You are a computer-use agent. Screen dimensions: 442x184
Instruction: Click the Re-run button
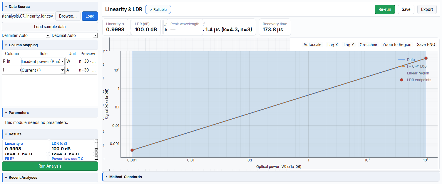[385, 9]
